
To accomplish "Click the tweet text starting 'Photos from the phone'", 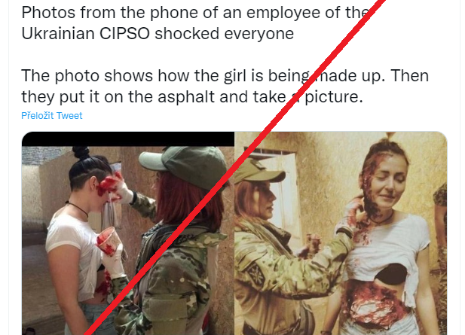I will tap(196, 23).
